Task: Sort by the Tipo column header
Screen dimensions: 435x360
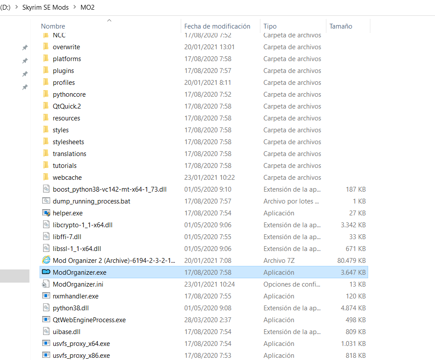Action: 270,26
